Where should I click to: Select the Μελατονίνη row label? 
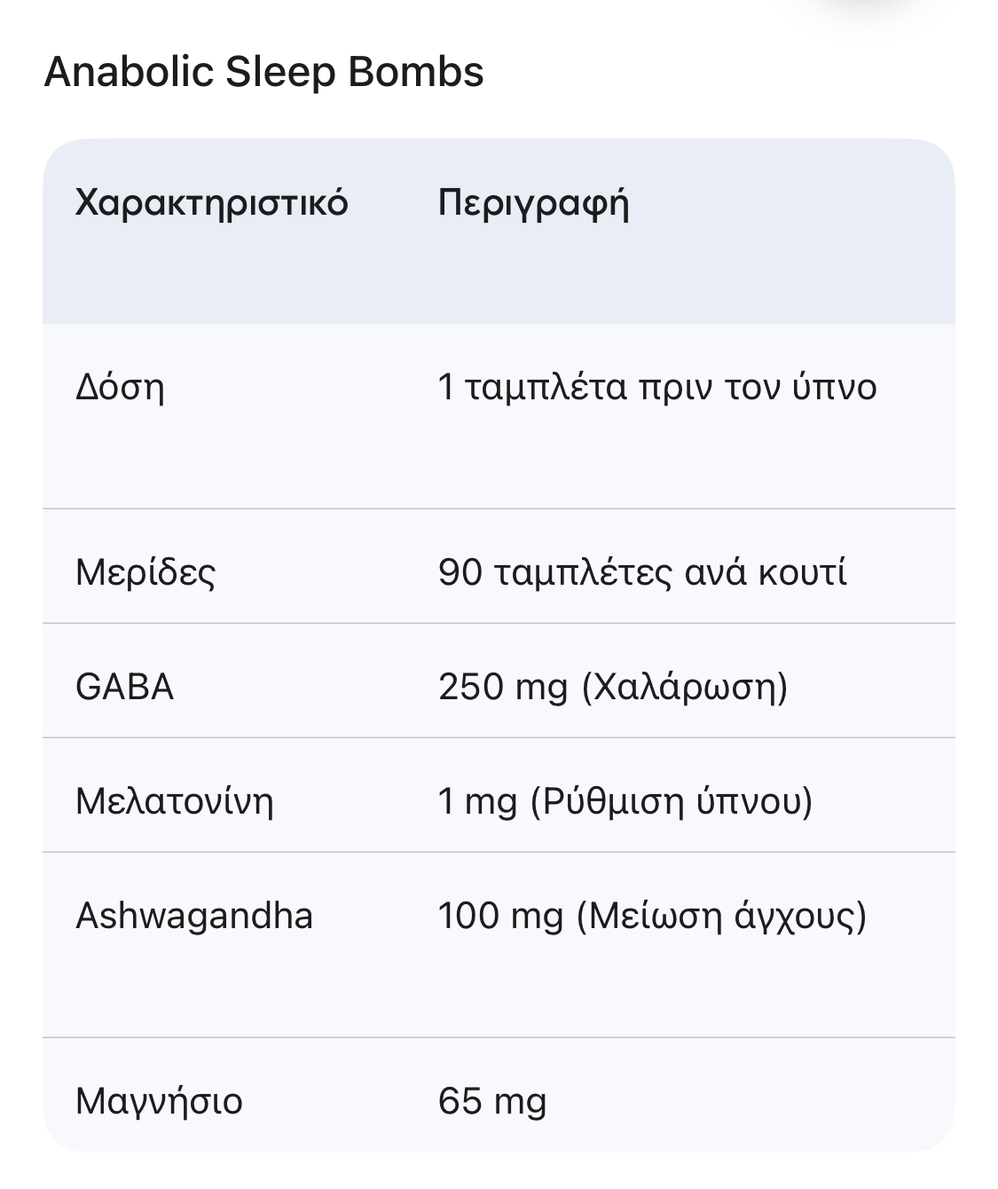(x=175, y=801)
